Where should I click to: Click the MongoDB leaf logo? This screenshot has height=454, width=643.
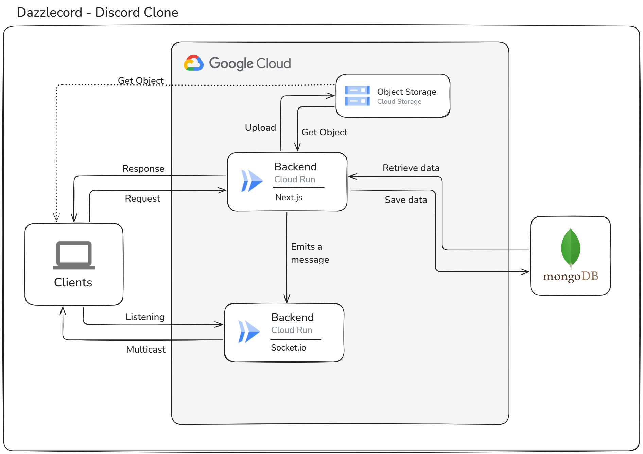pos(571,248)
